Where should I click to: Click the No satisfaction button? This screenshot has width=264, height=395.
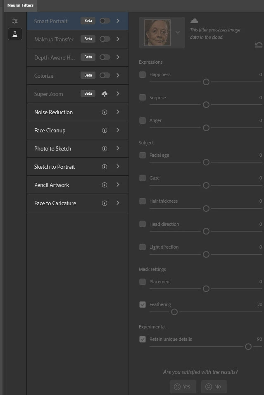(214, 387)
